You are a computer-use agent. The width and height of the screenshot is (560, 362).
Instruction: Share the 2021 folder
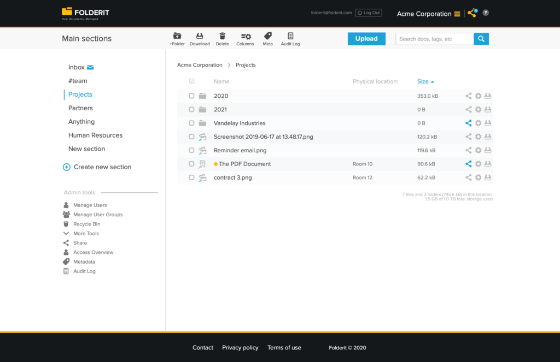click(468, 109)
